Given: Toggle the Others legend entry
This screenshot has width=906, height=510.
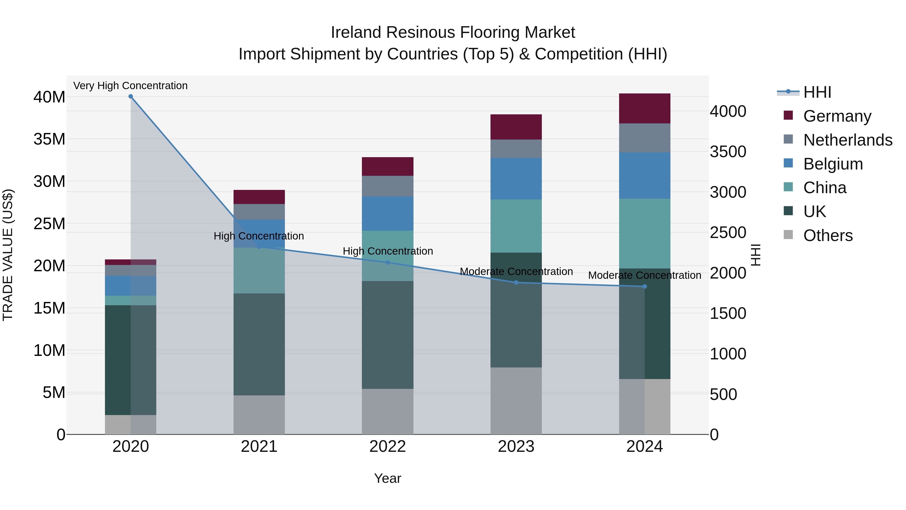Looking at the screenshot, I should [x=818, y=235].
